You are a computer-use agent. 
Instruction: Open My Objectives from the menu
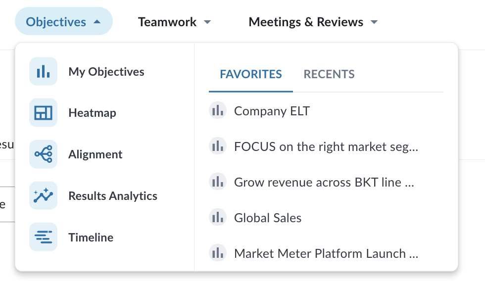pos(106,71)
